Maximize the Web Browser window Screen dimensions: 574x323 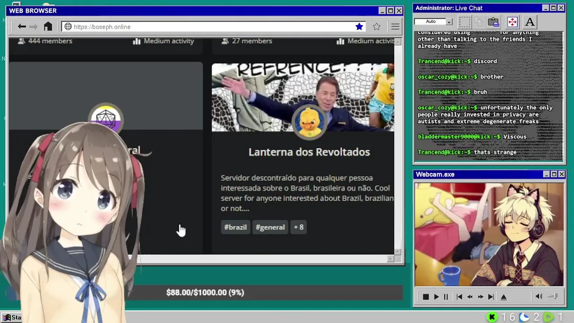tap(391, 11)
